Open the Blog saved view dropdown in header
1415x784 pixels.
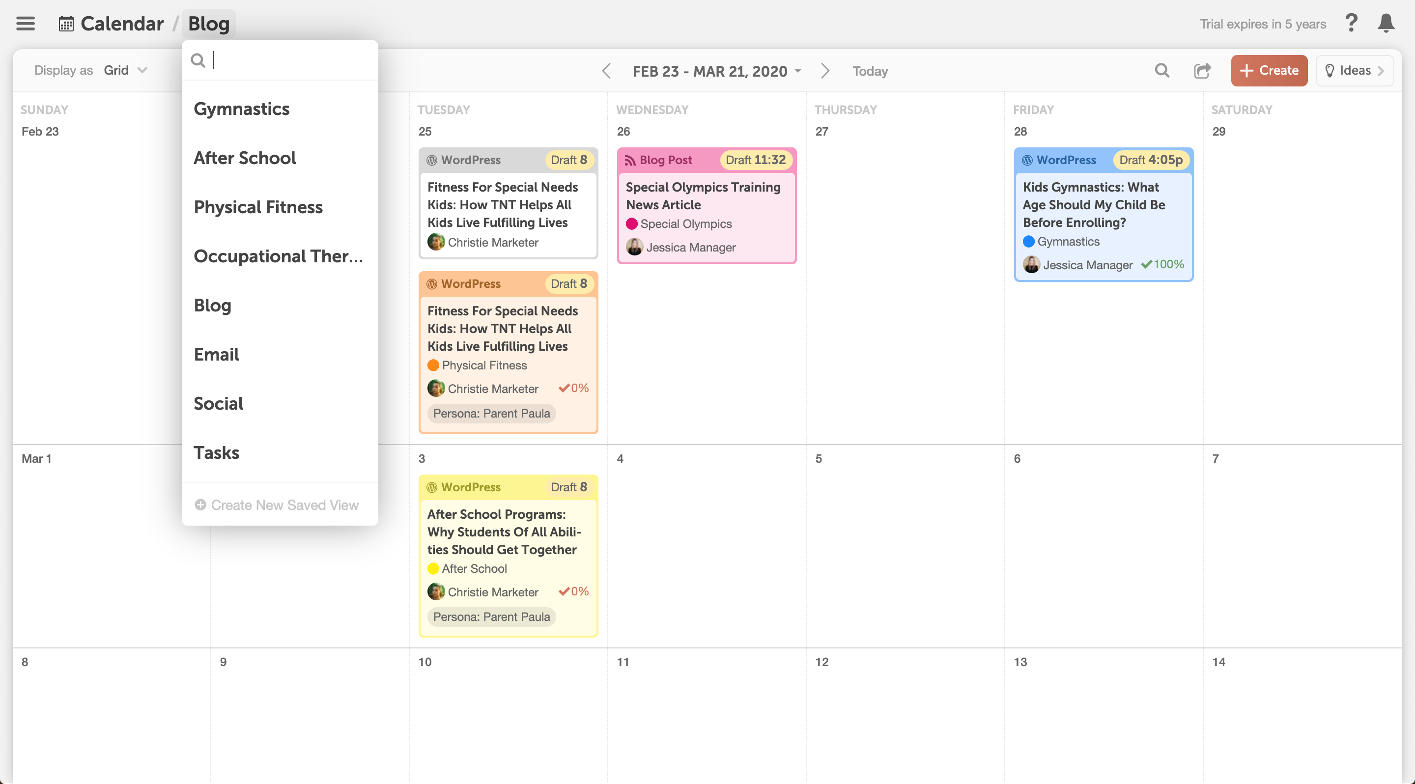point(209,24)
